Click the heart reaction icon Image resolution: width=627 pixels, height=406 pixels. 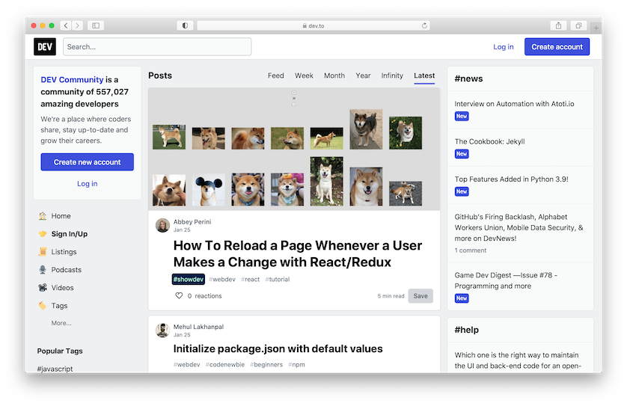click(x=179, y=295)
